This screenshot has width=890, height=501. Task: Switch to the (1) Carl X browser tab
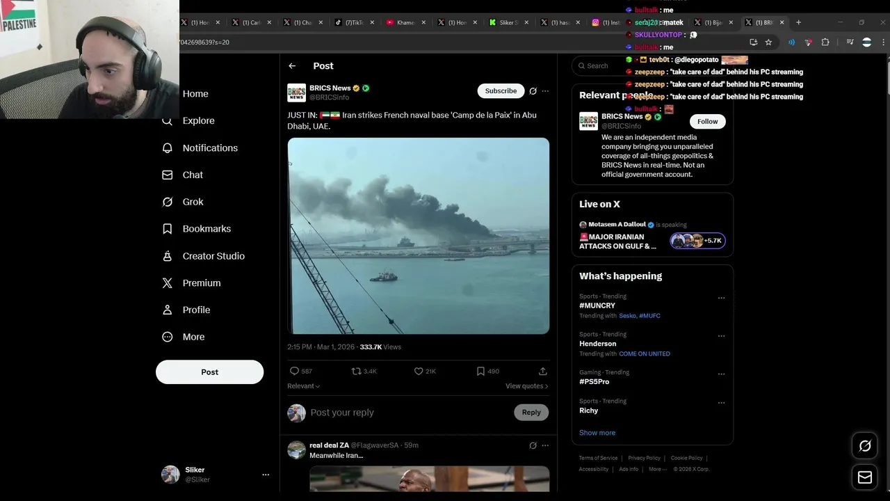(x=252, y=22)
